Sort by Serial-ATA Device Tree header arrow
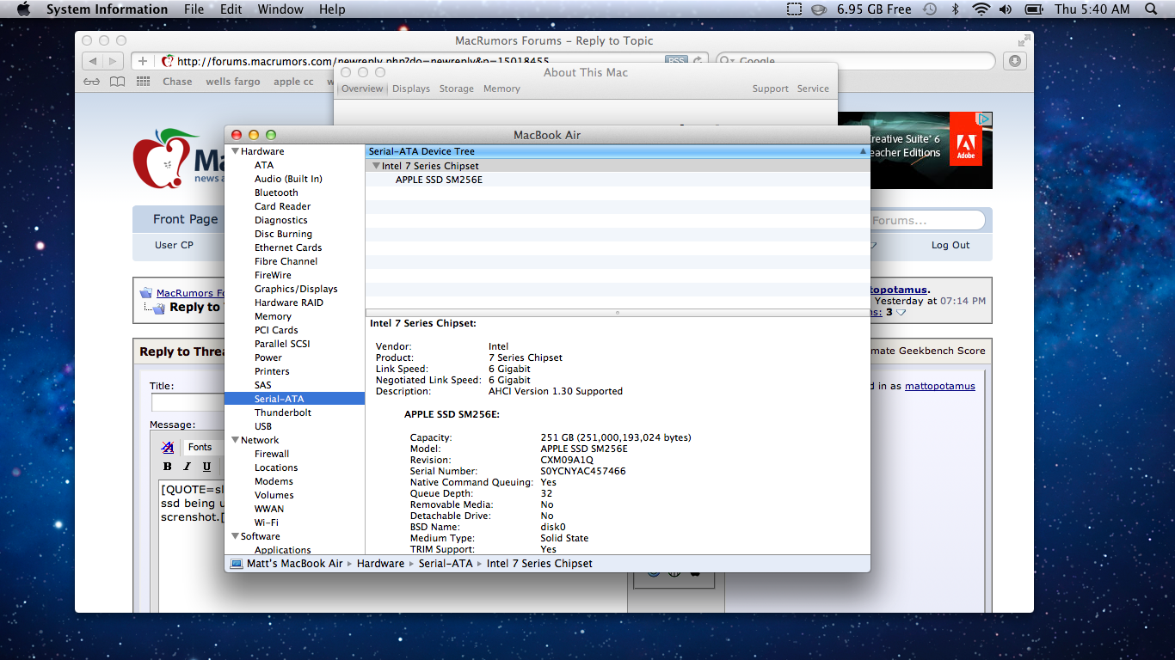1175x660 pixels. tap(863, 151)
